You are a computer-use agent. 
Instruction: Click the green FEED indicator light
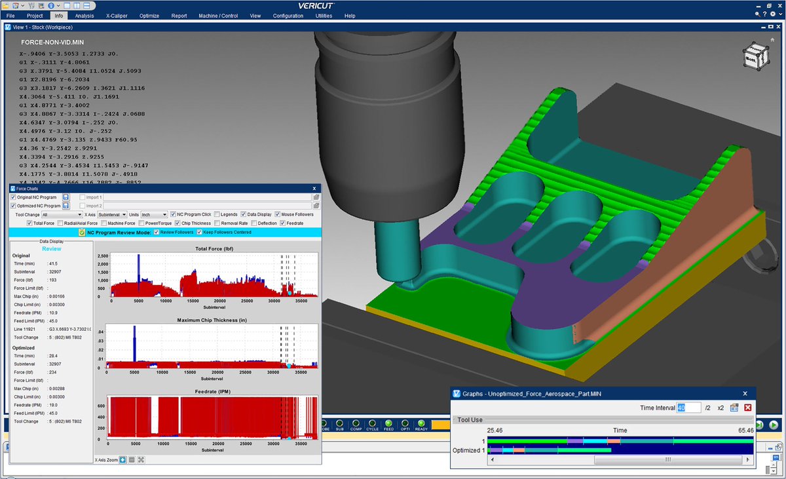388,423
